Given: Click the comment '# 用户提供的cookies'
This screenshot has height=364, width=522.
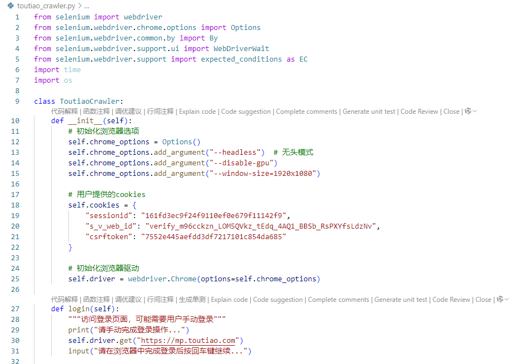Looking at the screenshot, I should pyautogui.click(x=107, y=194).
